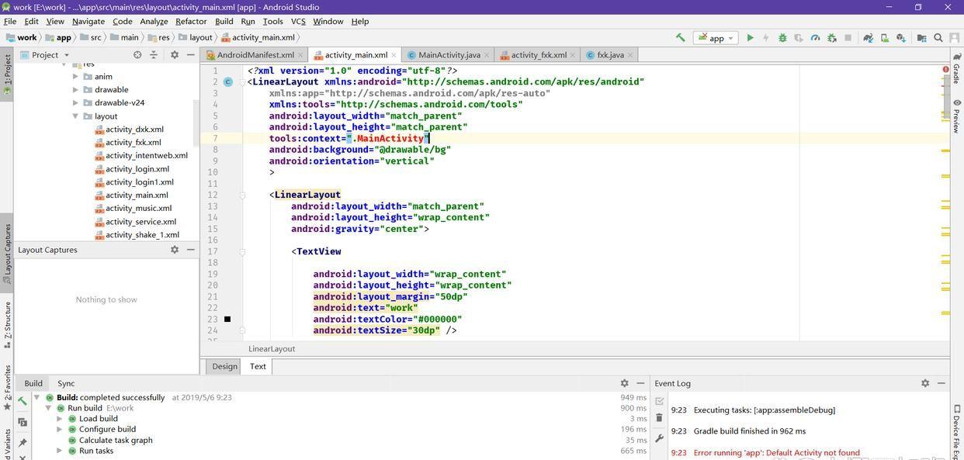The width and height of the screenshot is (964, 460).
Task: Open the VCS menu
Action: 298,21
